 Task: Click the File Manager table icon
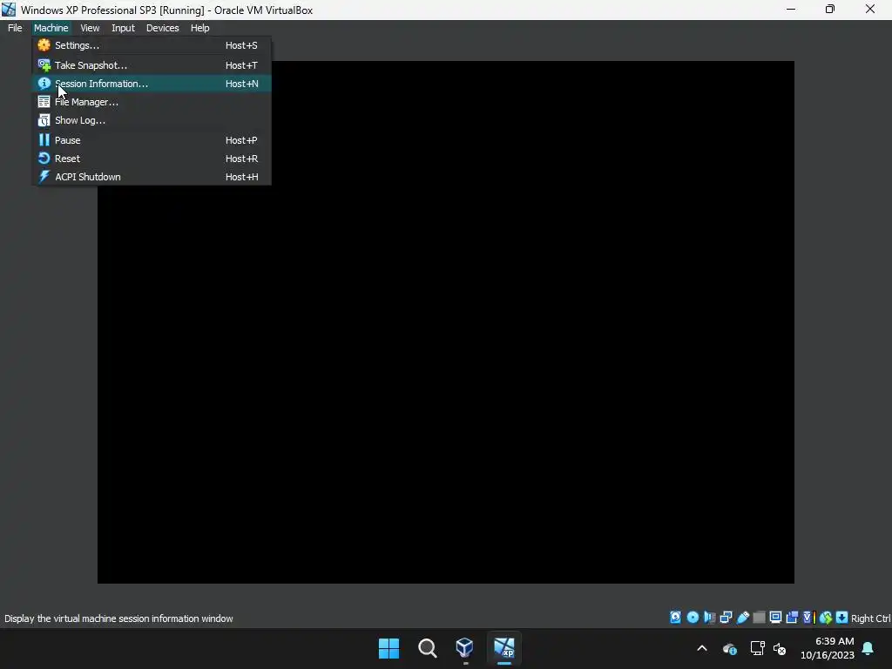(x=44, y=102)
